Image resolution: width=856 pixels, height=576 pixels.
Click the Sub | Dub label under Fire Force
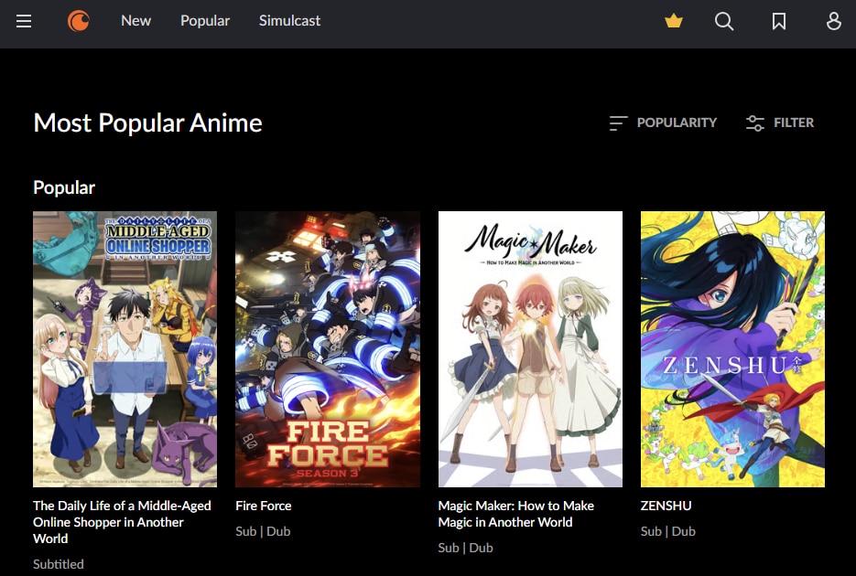coord(263,531)
